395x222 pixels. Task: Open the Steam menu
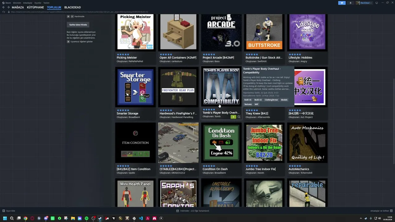click(8, 3)
